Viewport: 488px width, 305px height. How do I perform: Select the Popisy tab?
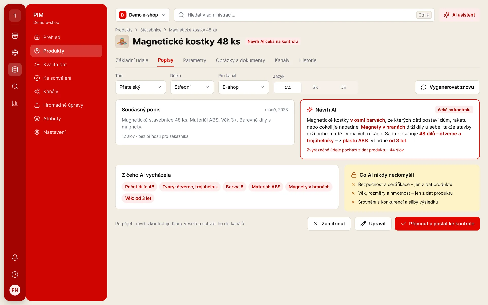tap(165, 60)
